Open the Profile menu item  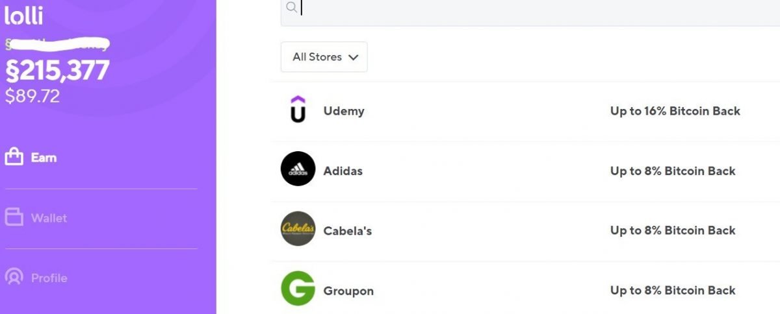tap(36, 278)
